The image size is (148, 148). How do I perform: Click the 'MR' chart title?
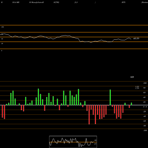click(x=132, y=77)
